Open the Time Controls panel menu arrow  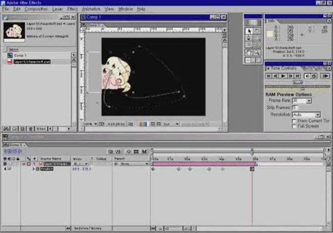(x=329, y=68)
